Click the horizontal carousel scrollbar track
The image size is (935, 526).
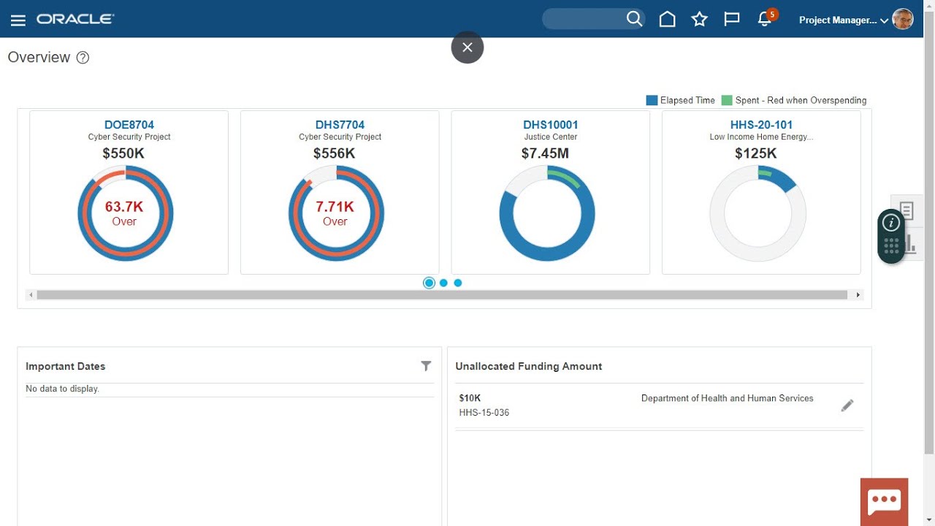[x=442, y=295]
